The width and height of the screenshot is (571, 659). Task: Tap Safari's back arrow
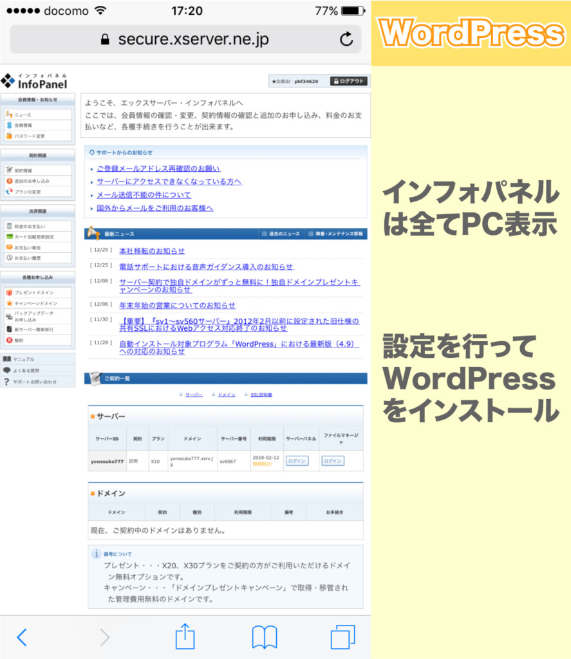tap(22, 637)
